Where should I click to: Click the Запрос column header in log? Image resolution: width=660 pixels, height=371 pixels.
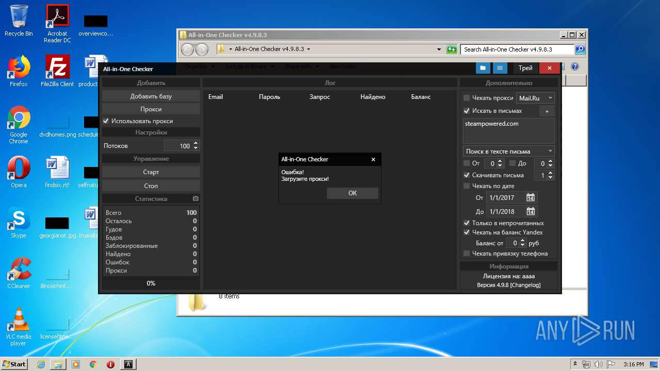tap(320, 97)
